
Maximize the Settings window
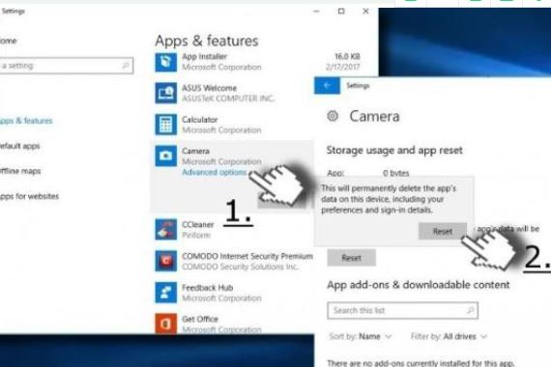(x=341, y=12)
